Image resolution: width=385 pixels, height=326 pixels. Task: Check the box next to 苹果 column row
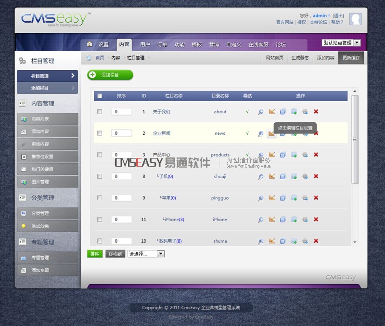100,197
